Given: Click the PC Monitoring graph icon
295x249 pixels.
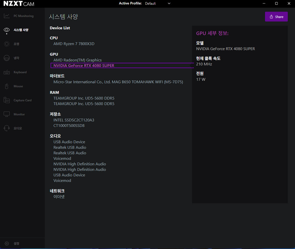Looking at the screenshot, I should [x=7, y=16].
